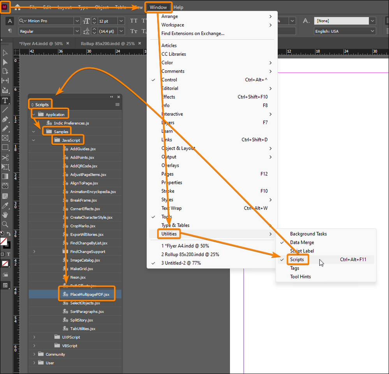Expand the UXPScript folder
389x374 pixels.
(34, 337)
